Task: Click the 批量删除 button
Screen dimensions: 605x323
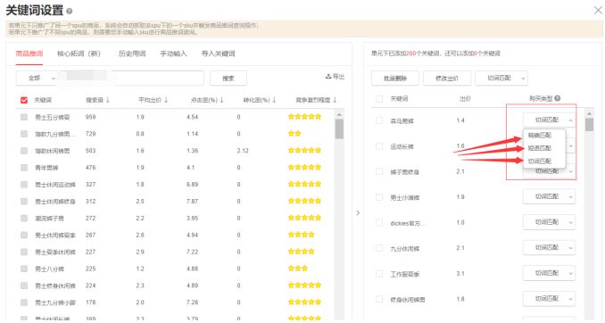Action: [395, 78]
